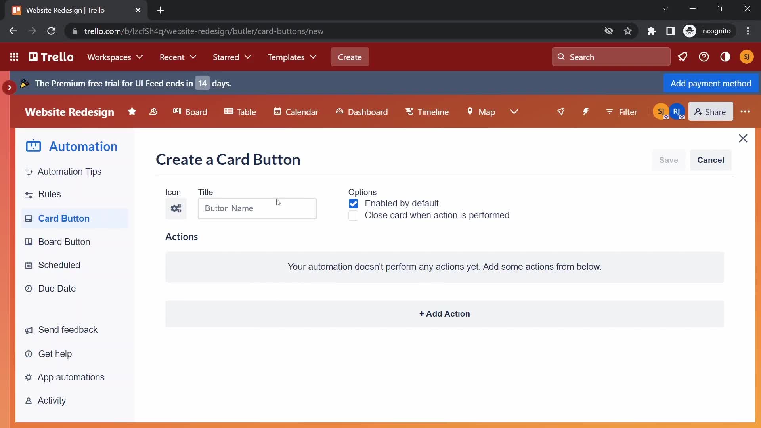Toggle Close card when action is performed
The image size is (761, 428).
coord(353,215)
